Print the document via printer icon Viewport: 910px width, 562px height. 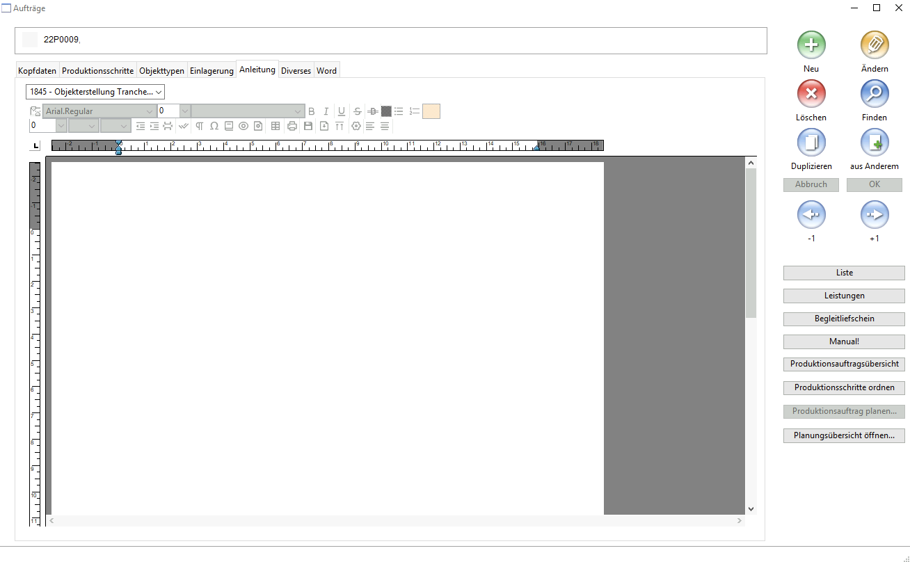(x=292, y=126)
